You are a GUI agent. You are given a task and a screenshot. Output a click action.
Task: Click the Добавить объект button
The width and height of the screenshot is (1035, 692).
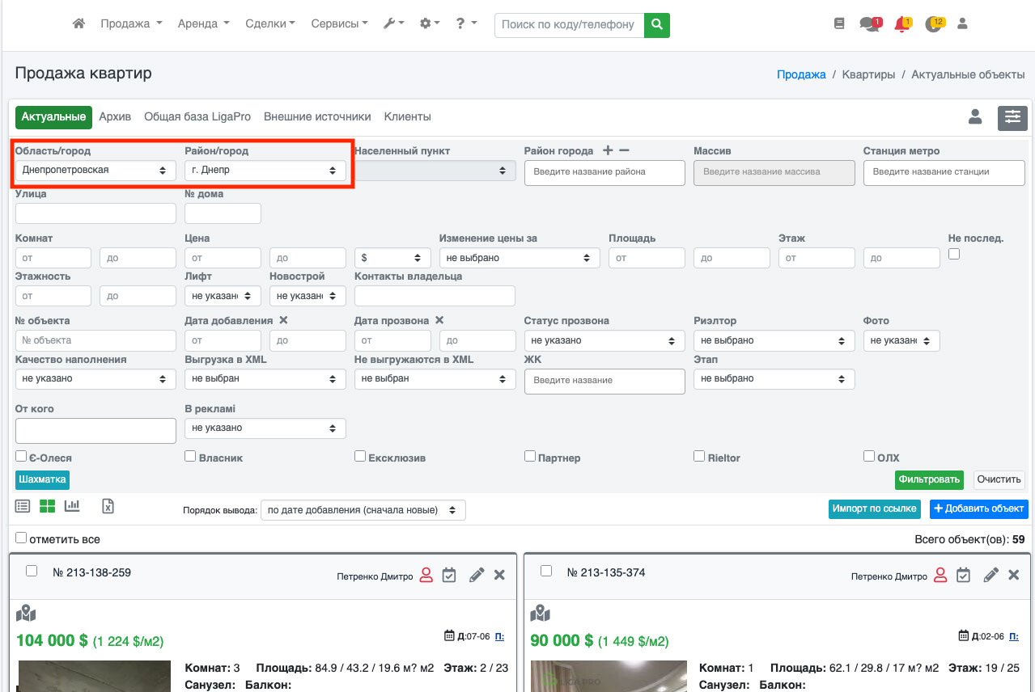(978, 508)
